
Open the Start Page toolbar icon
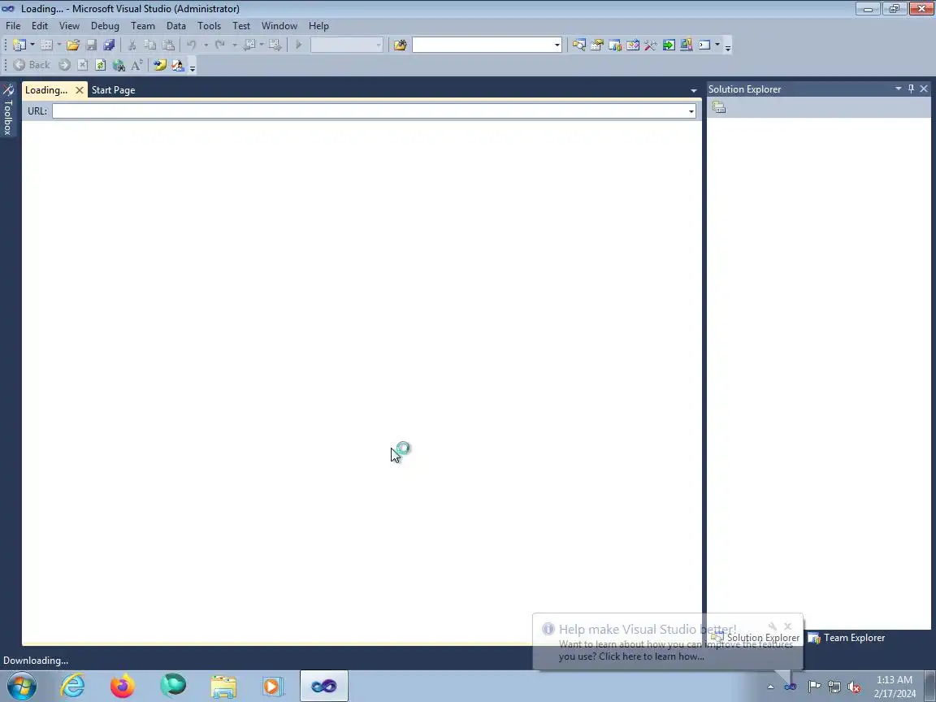point(669,45)
